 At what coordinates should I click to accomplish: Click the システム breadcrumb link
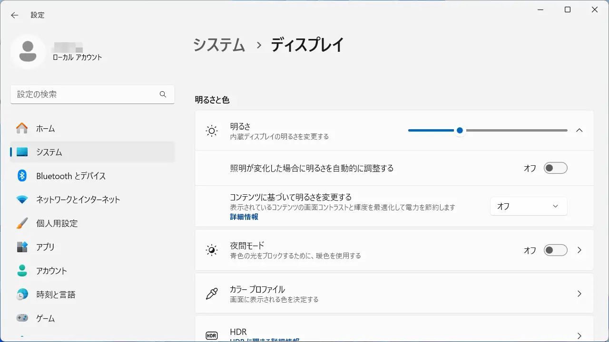pos(219,45)
